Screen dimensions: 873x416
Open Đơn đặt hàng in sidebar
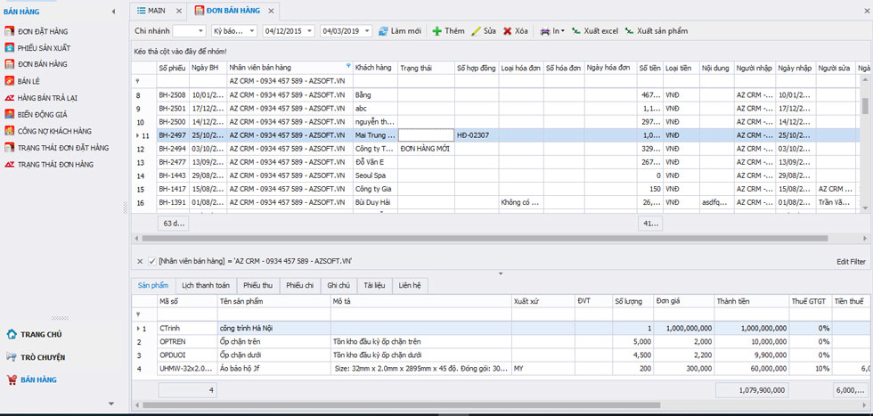click(x=43, y=31)
